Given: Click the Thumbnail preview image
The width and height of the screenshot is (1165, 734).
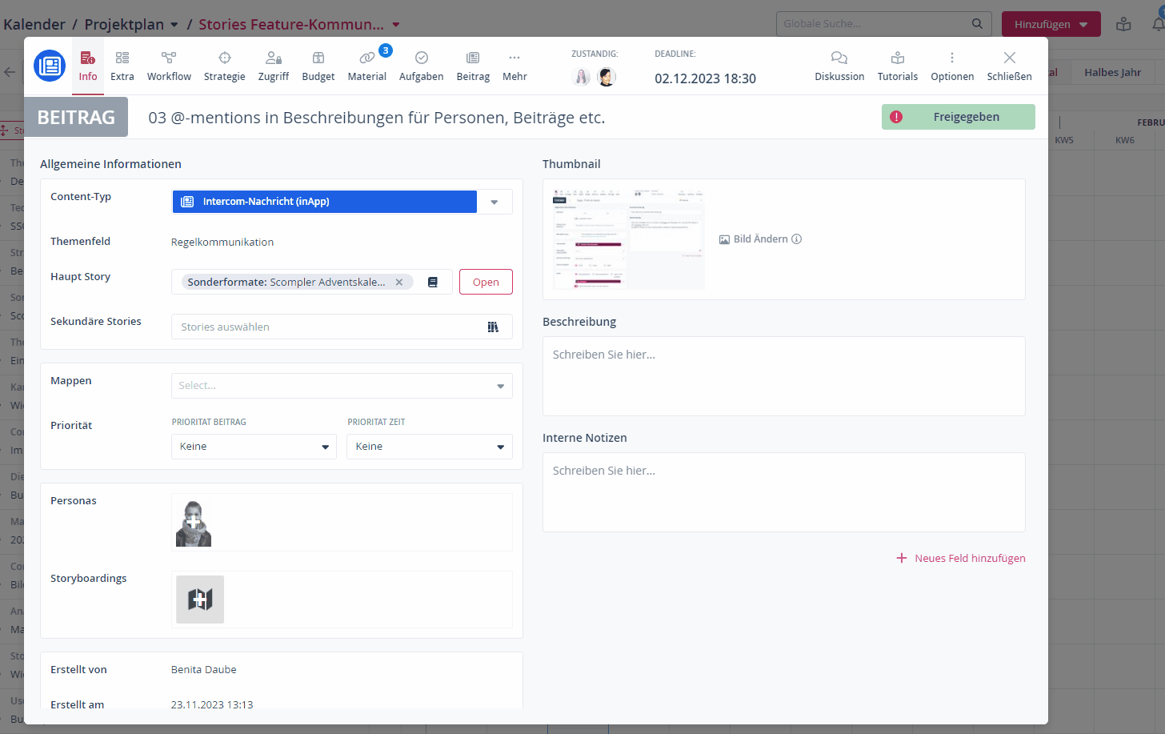Looking at the screenshot, I should [x=627, y=238].
